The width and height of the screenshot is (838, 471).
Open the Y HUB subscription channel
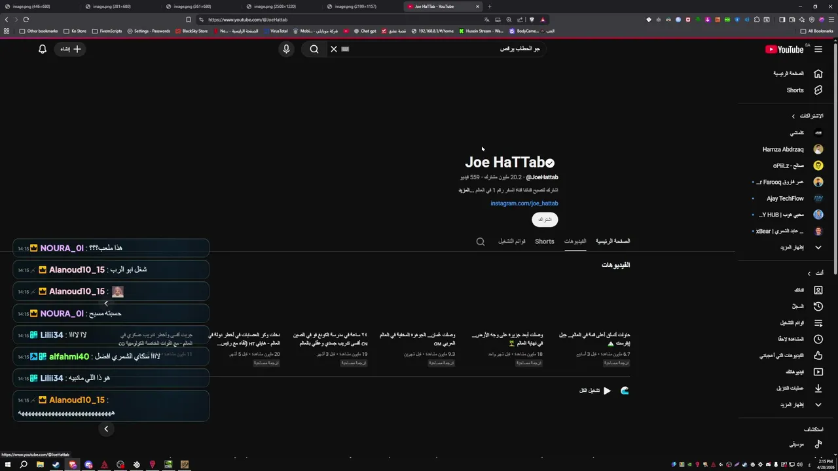point(790,215)
